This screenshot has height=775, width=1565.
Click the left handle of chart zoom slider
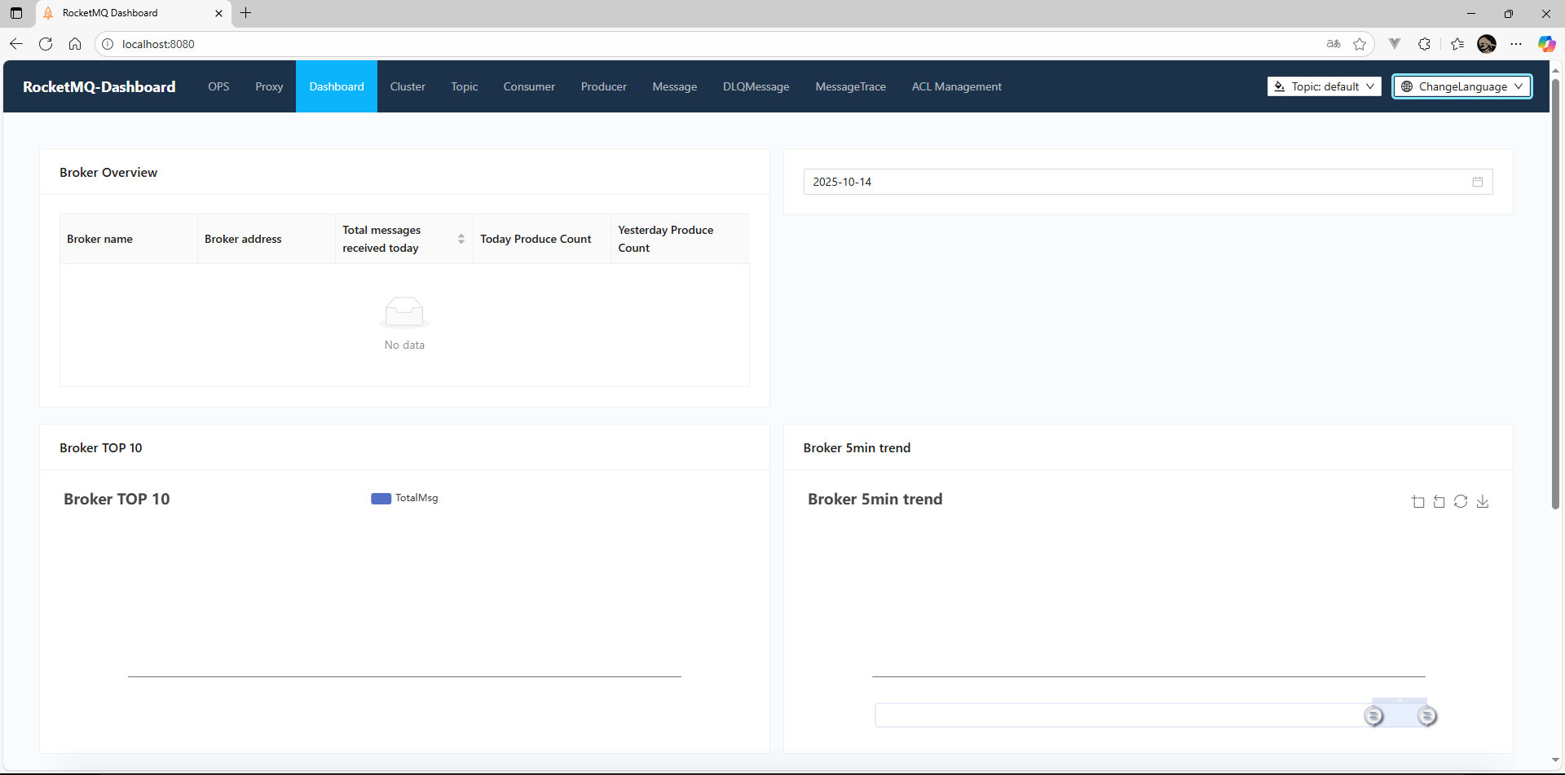point(1373,716)
